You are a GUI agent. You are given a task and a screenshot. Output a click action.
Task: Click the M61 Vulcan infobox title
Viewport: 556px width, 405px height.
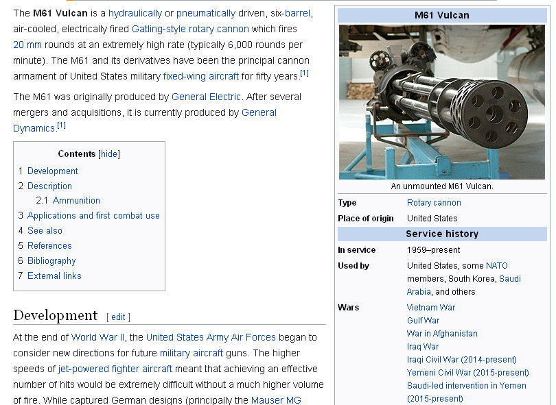pos(442,15)
